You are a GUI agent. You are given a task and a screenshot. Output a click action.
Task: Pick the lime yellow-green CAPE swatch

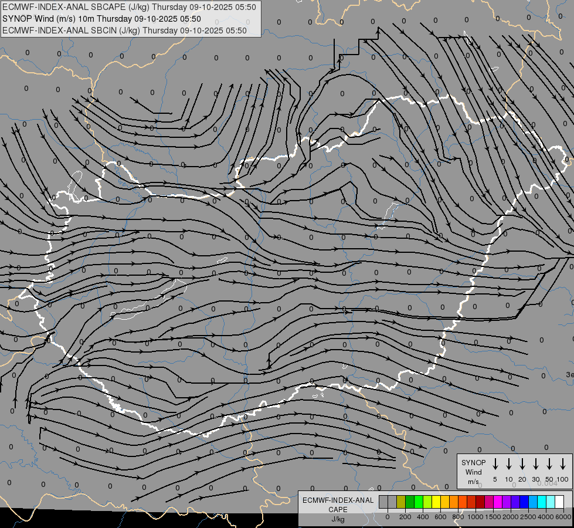pos(427,502)
